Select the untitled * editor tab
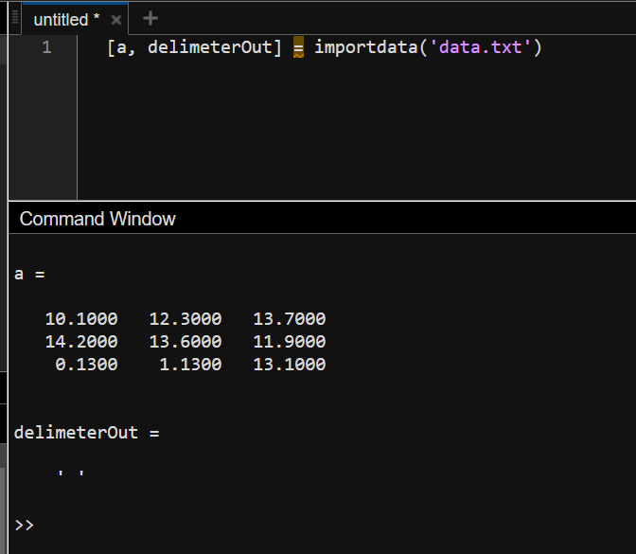The width and height of the screenshot is (636, 554). coord(65,20)
